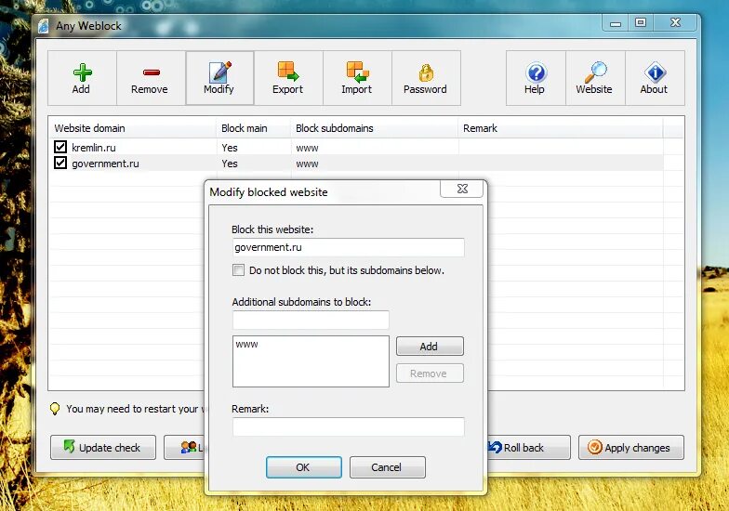Enable 'Do not block this, but its subdomains' checkbox
The image size is (729, 511).
click(x=238, y=269)
